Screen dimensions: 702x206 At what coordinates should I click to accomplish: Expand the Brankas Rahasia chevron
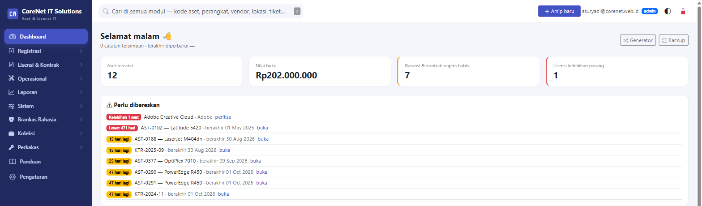(x=81, y=120)
